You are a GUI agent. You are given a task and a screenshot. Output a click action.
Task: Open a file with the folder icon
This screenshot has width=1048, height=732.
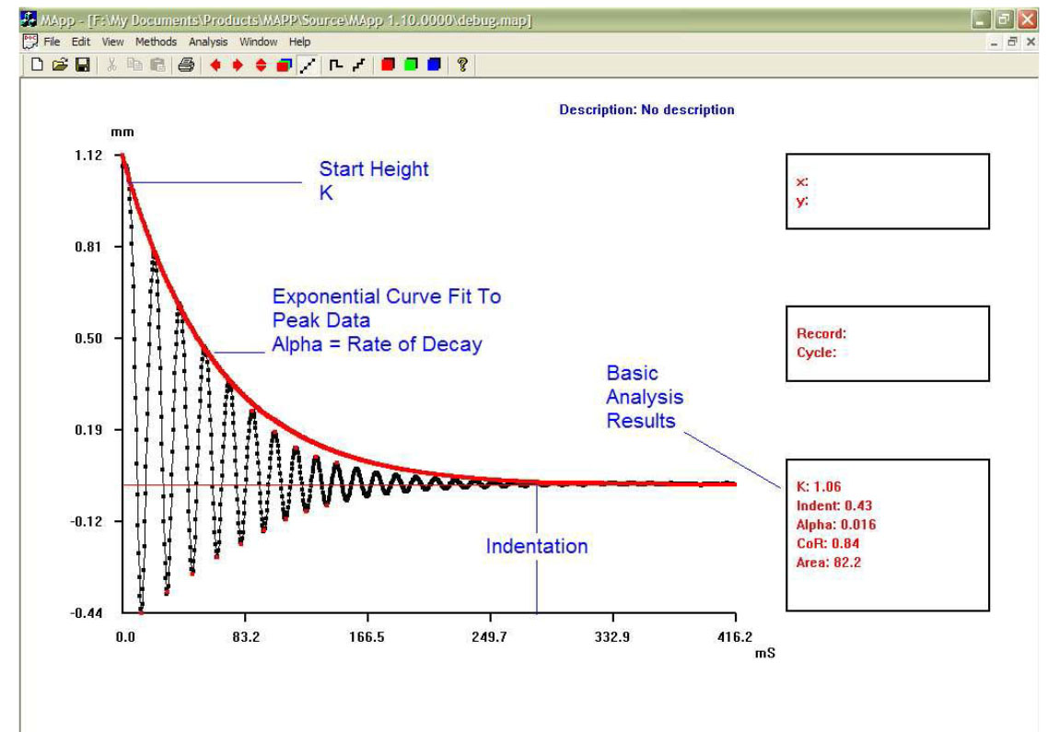(59, 64)
